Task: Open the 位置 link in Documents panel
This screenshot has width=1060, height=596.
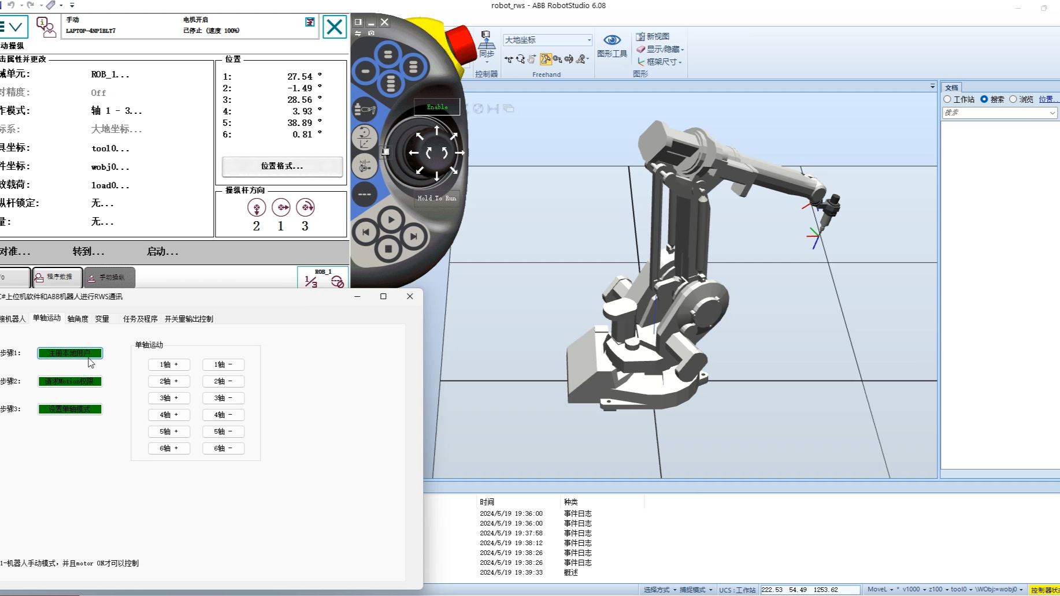Action: point(1048,99)
